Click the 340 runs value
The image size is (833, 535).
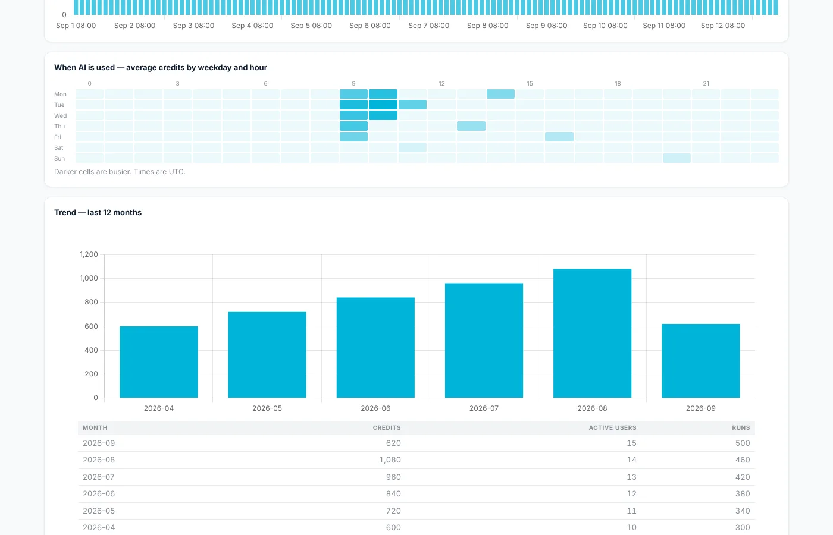743,511
